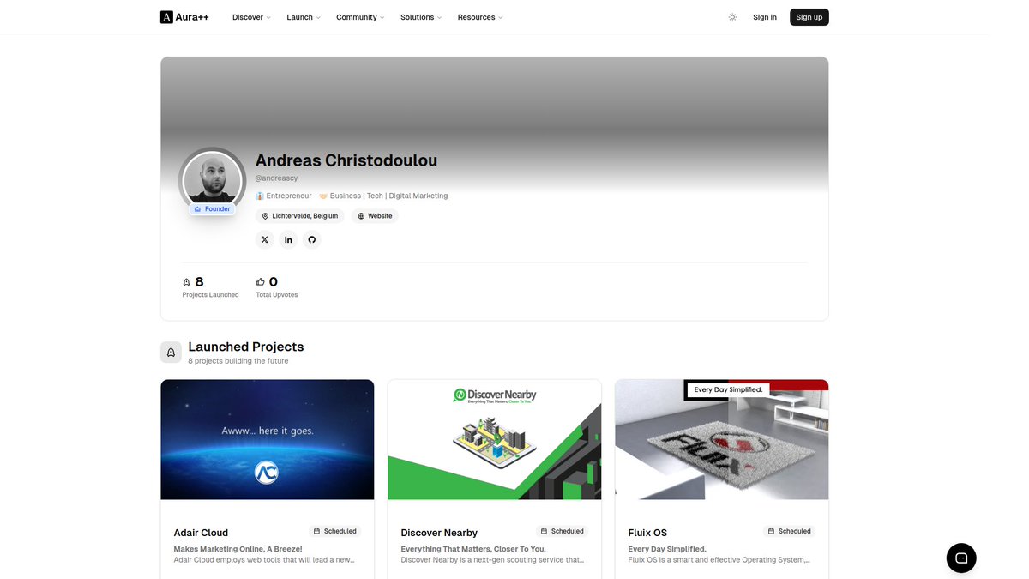Click the @andreascy username text
This screenshot has width=1029, height=579.
click(x=276, y=178)
